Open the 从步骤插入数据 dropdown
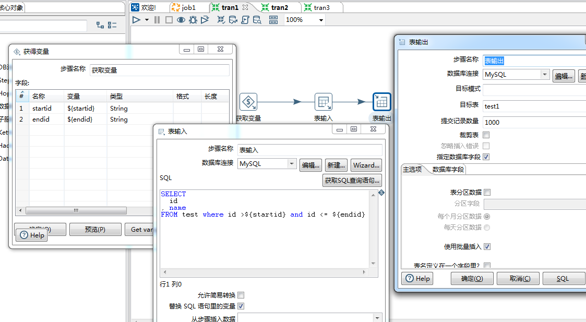Screen dimensions: 586x322 (377, 318)
